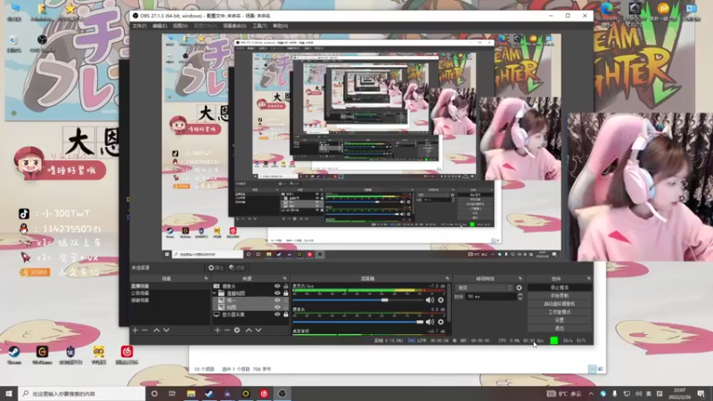Screen dimensions: 713x401
Task: Open the 工具(T) menu
Action: point(259,26)
